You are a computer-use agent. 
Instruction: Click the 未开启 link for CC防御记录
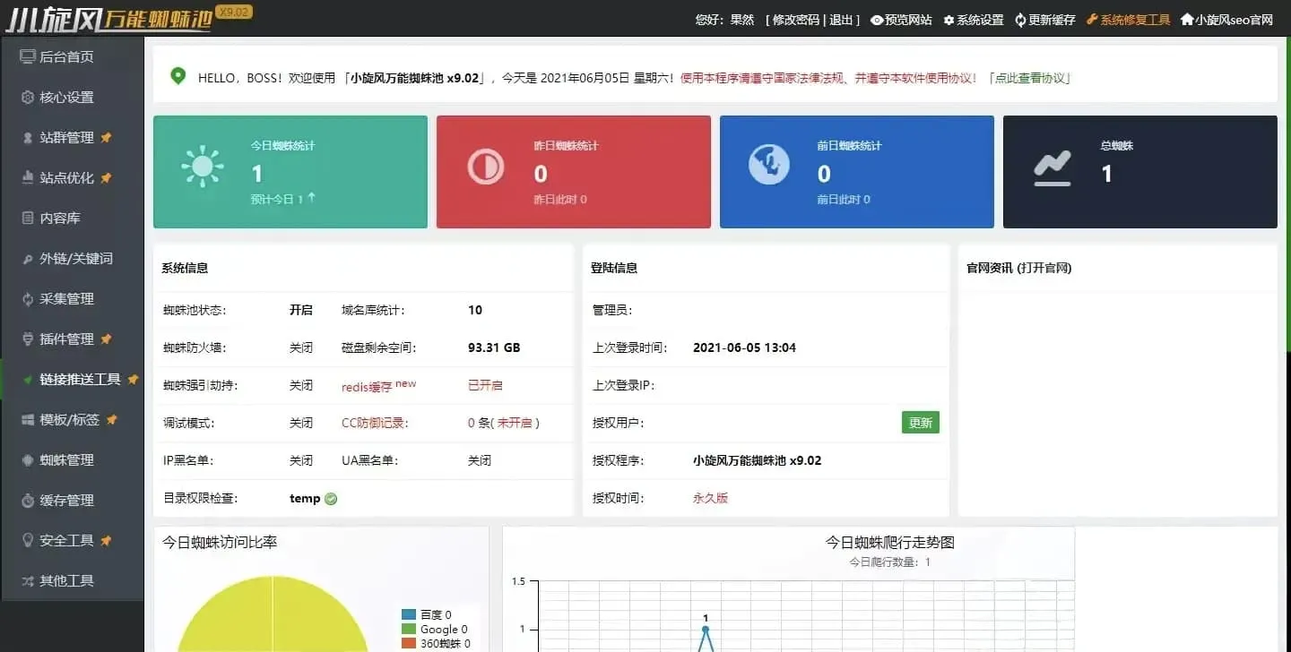(x=516, y=423)
